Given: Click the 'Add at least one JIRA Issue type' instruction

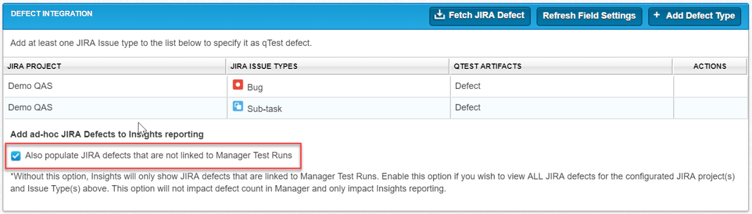Looking at the screenshot, I should pyautogui.click(x=161, y=43).
